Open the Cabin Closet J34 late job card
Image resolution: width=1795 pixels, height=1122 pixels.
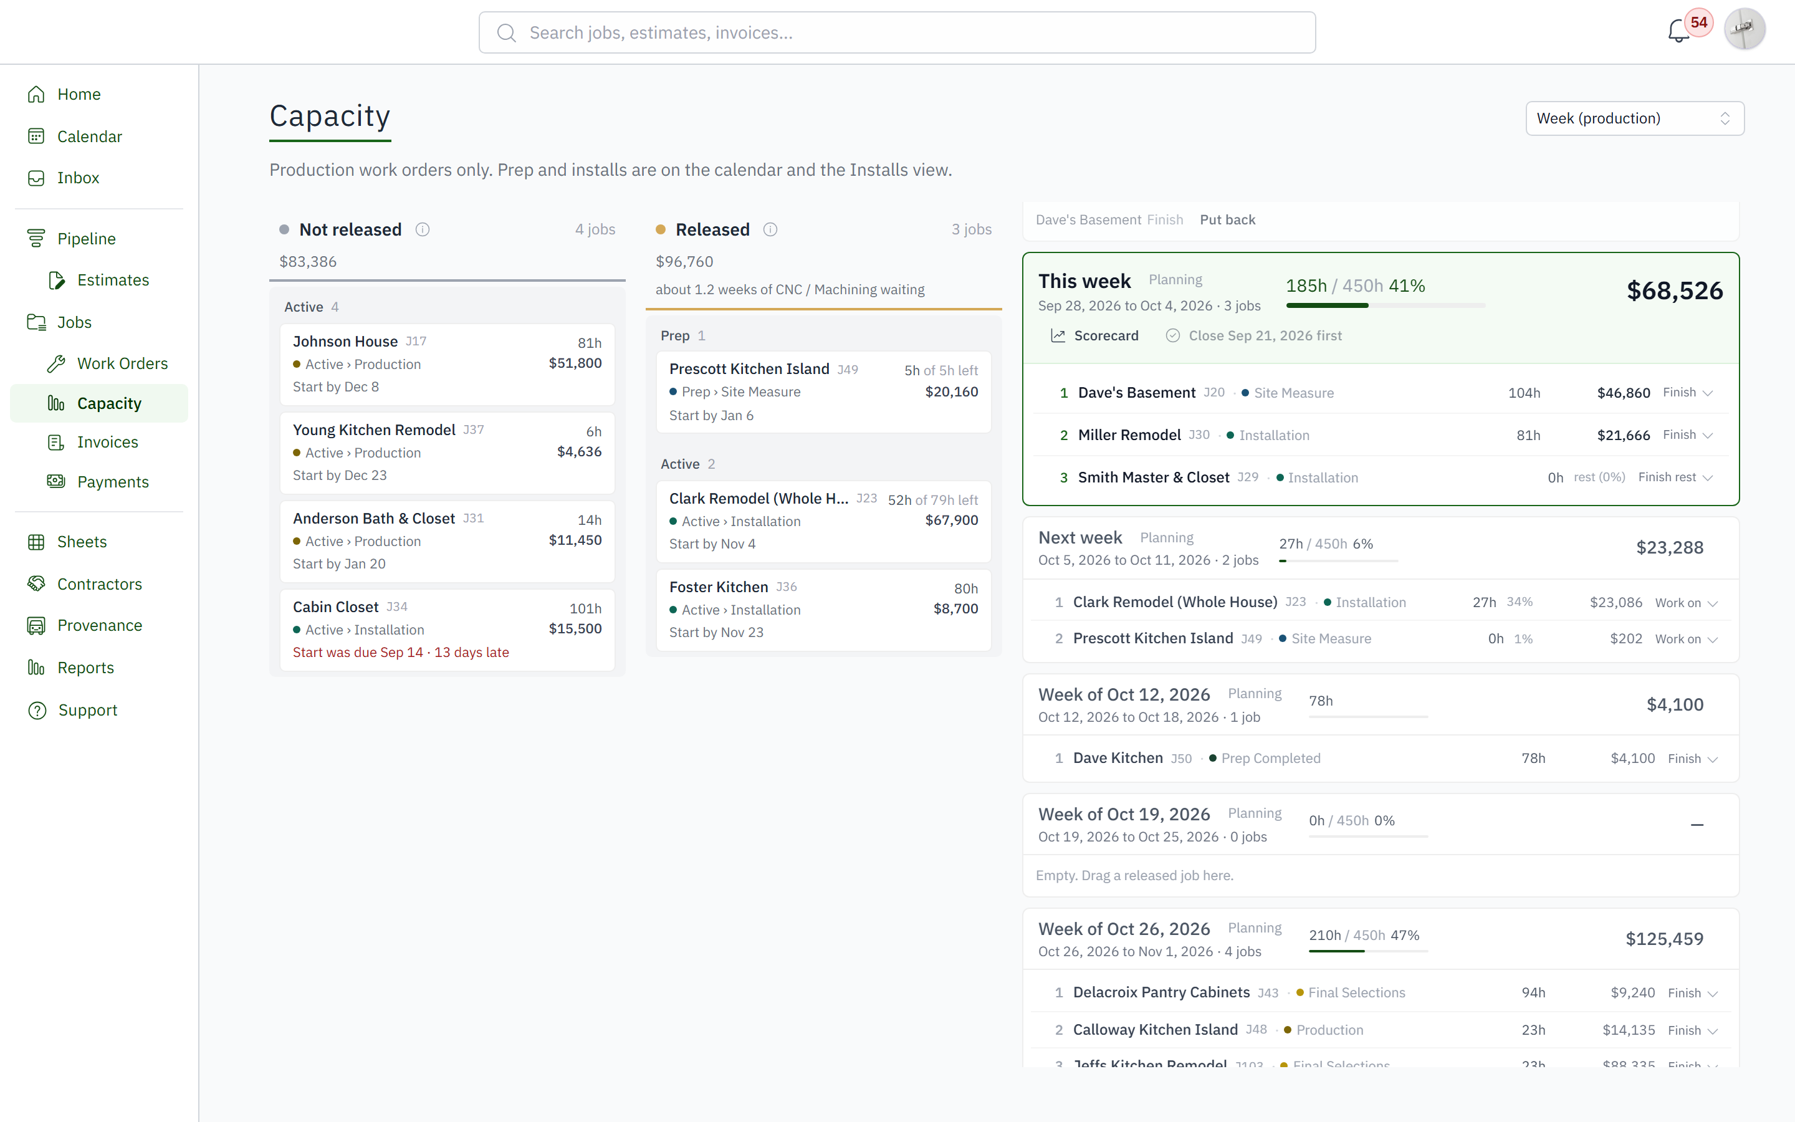coord(448,630)
